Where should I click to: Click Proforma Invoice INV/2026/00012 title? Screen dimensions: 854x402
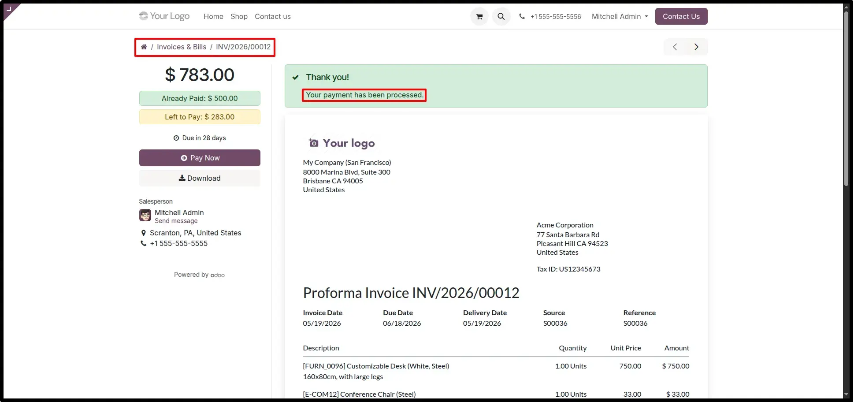(411, 293)
